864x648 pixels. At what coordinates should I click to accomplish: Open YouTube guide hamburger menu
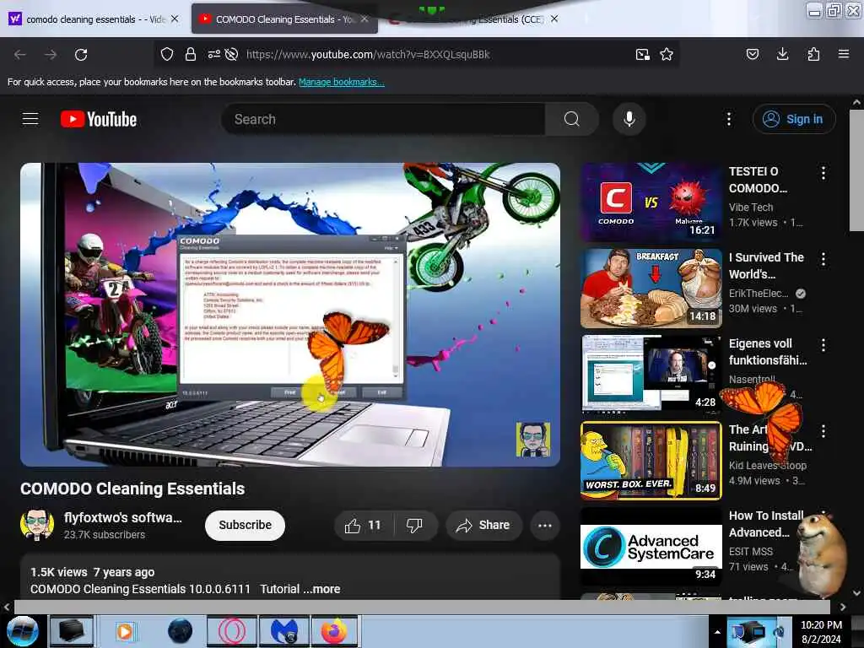click(x=30, y=119)
